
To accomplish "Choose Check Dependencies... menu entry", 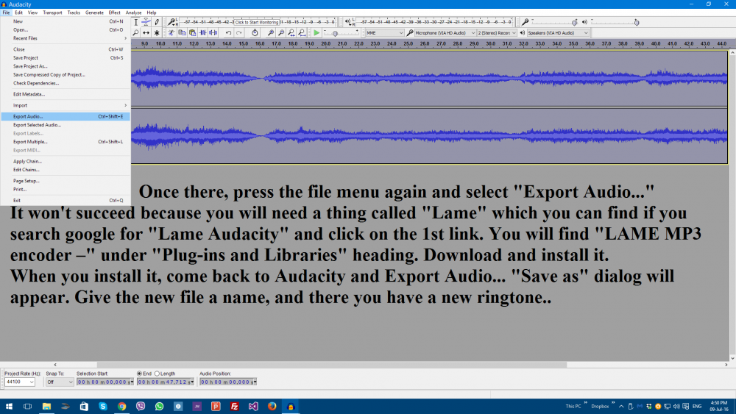I will pyautogui.click(x=66, y=83).
